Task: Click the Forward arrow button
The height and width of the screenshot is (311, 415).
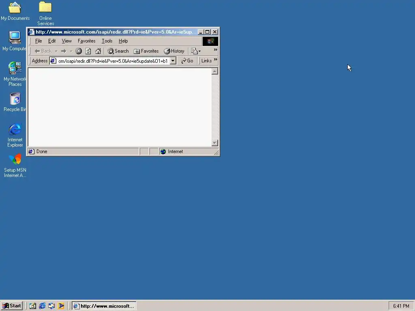Action: coord(64,51)
